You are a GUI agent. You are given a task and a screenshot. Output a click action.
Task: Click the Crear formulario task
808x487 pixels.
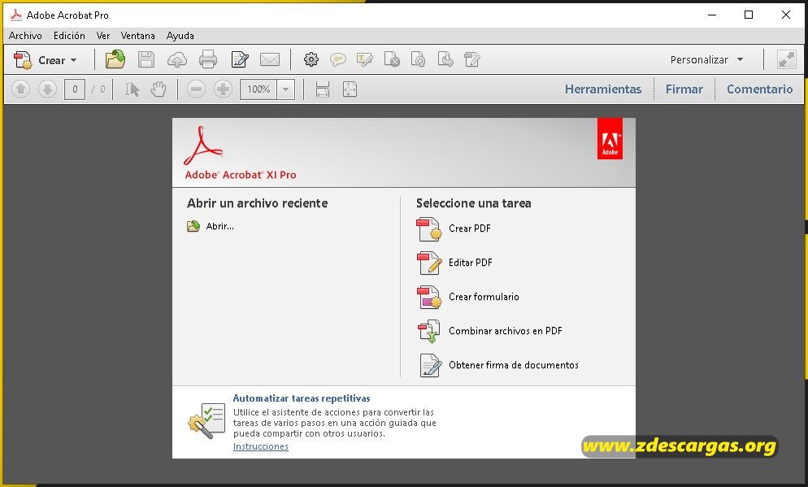pyautogui.click(x=468, y=297)
